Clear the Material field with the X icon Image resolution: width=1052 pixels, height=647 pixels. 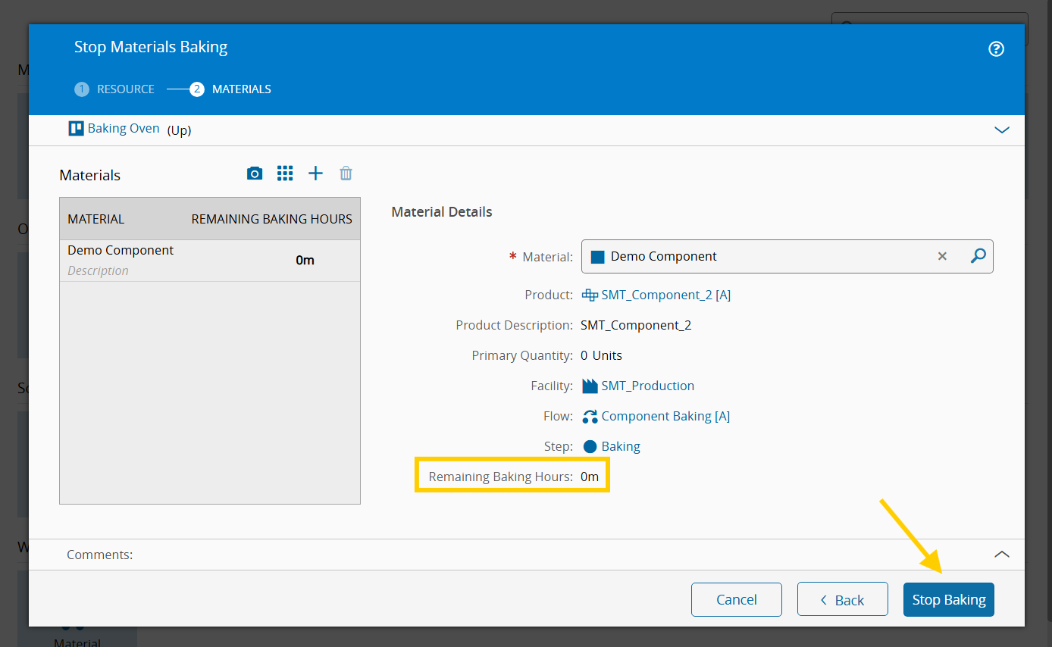pos(942,256)
